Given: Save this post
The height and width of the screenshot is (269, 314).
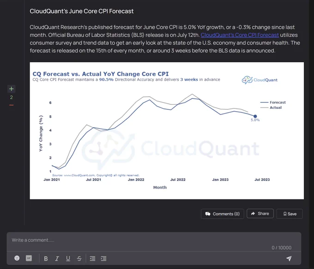Looking at the screenshot, I should (x=290, y=214).
